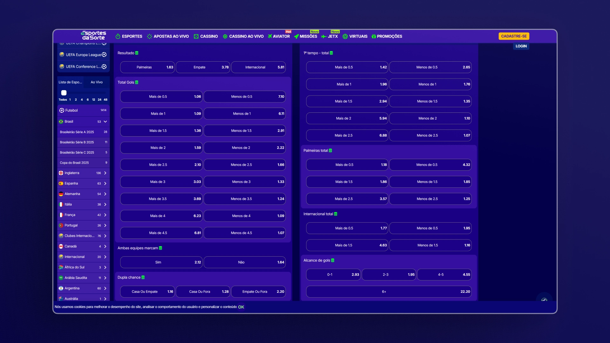Click the CADASTRE-SE button

pos(514,36)
